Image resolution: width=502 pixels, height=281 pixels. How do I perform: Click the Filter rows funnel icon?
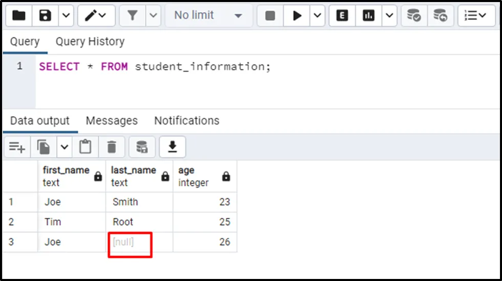click(133, 16)
